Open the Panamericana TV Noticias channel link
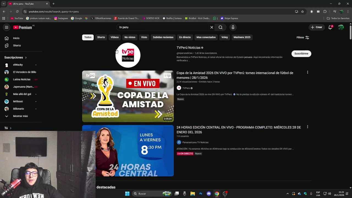 coord(195,142)
